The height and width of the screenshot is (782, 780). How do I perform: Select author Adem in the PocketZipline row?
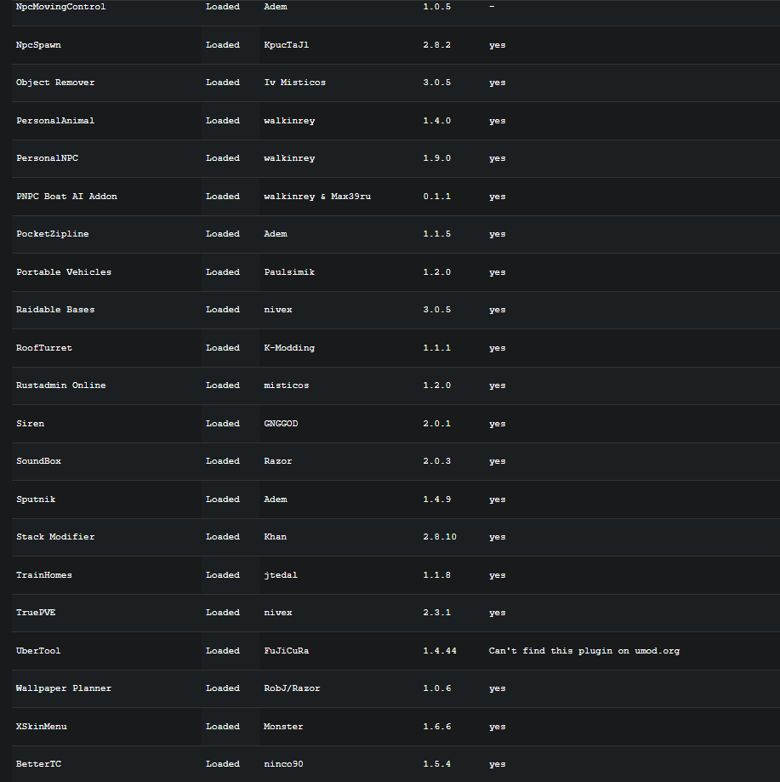click(x=276, y=234)
